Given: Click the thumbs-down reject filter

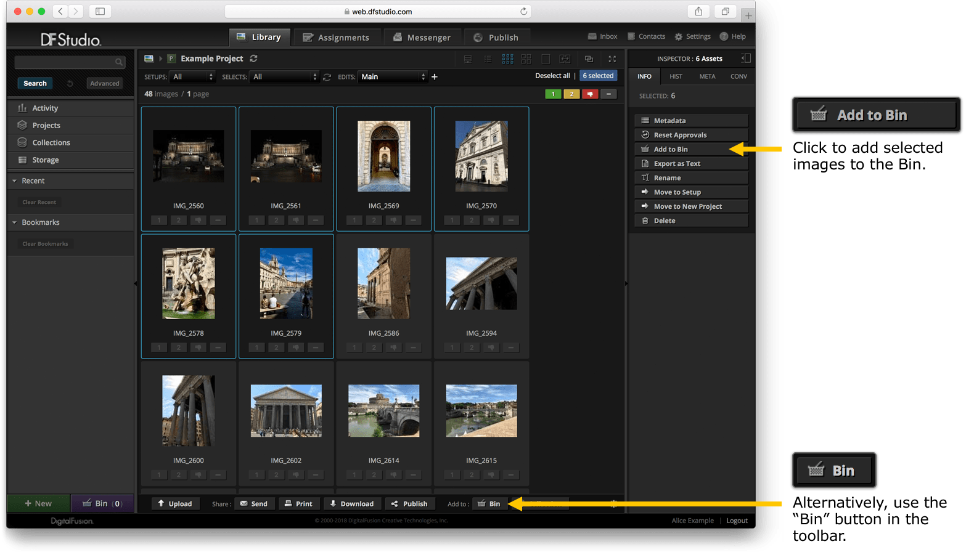Looking at the screenshot, I should pos(590,94).
